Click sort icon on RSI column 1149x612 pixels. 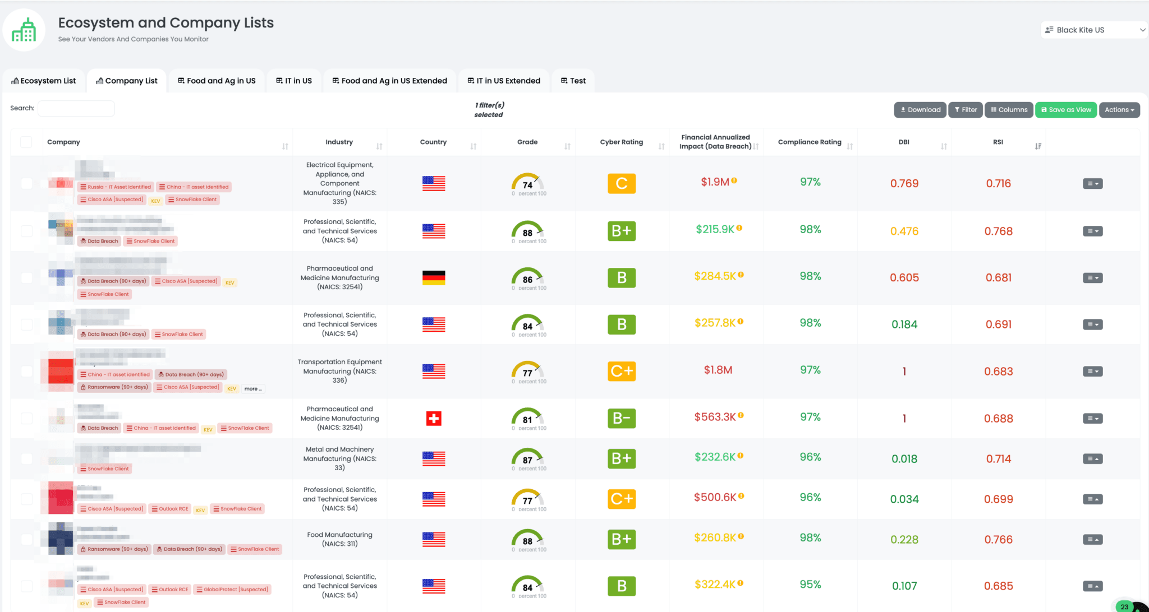(x=1038, y=146)
